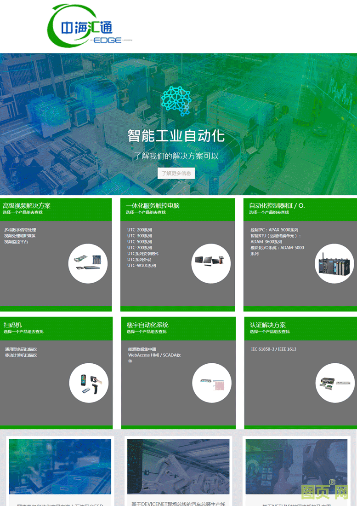Open the 楼宇自动化系统 heading
The width and height of the screenshot is (357, 506).
coord(147,325)
